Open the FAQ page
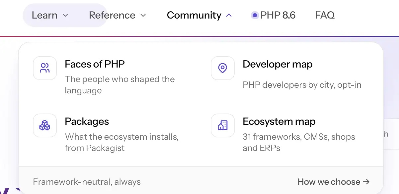 coord(325,15)
